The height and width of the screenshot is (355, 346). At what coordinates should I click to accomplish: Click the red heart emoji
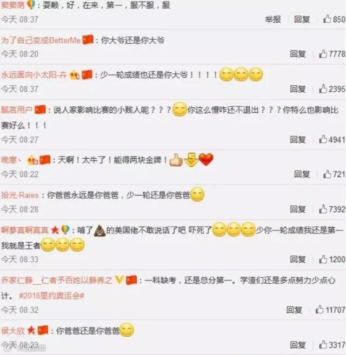(206, 159)
